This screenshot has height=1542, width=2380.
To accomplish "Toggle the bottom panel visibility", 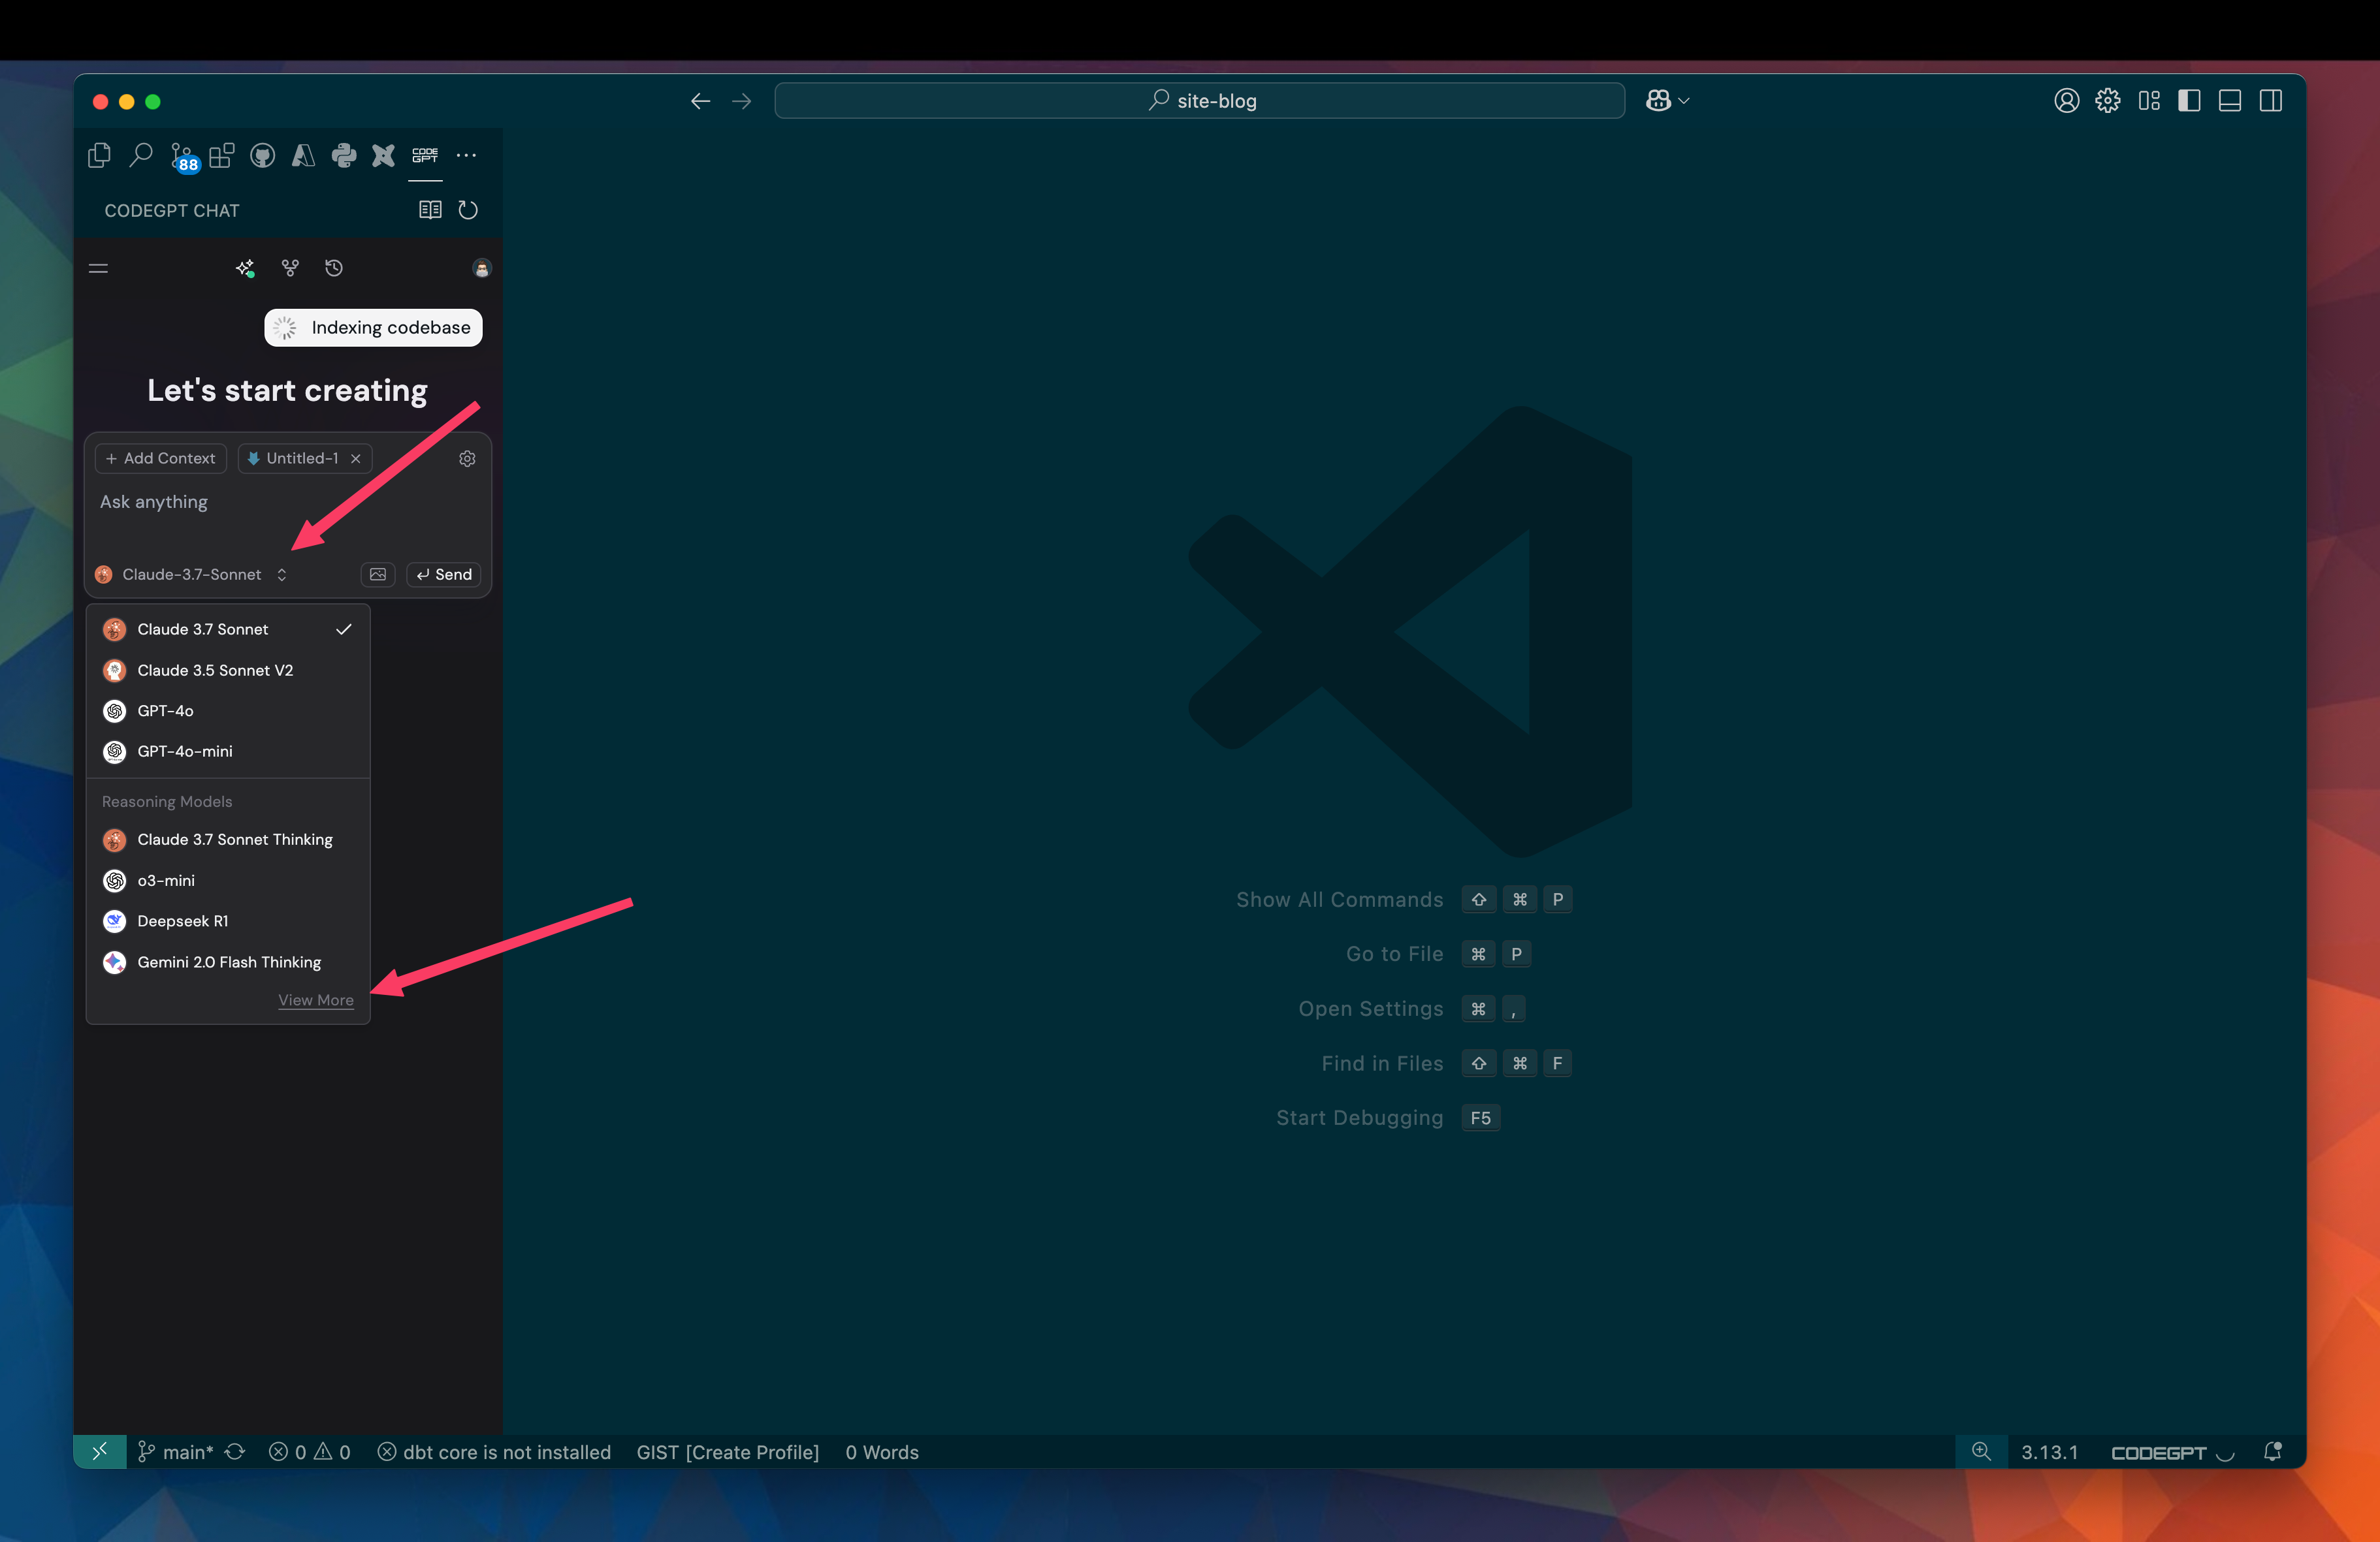I will click(2230, 101).
